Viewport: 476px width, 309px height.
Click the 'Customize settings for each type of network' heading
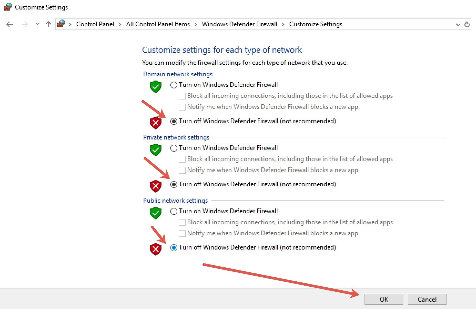click(222, 50)
